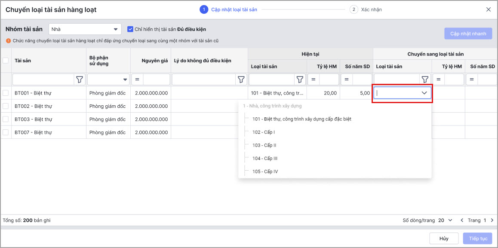This screenshot has height=248, width=498.
Task: Go to previous page arrow
Action: (462, 220)
